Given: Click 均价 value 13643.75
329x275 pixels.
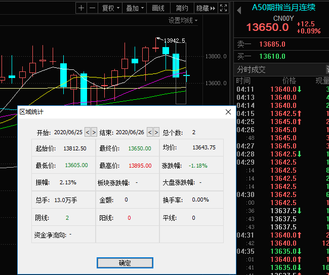Looking at the screenshot, I should coord(204,147).
